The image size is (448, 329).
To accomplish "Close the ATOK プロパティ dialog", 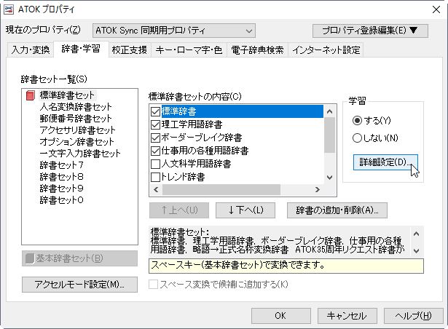I will tap(436, 9).
